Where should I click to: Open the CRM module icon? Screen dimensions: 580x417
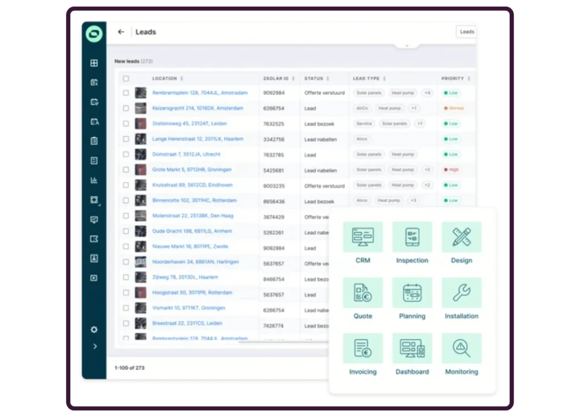(x=362, y=237)
